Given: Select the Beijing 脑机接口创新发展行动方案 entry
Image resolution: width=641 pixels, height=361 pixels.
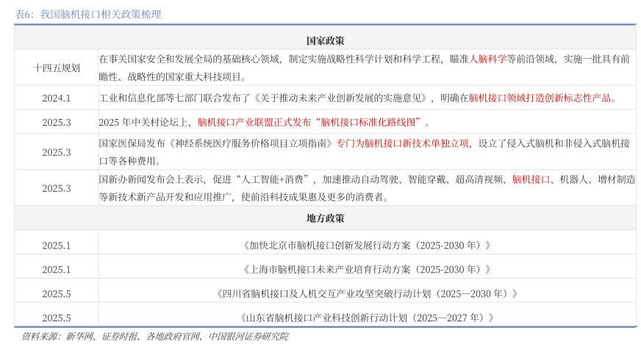Looking at the screenshot, I should pyautogui.click(x=366, y=246).
